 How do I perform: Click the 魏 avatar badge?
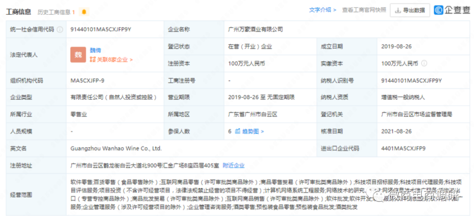tap(78, 55)
